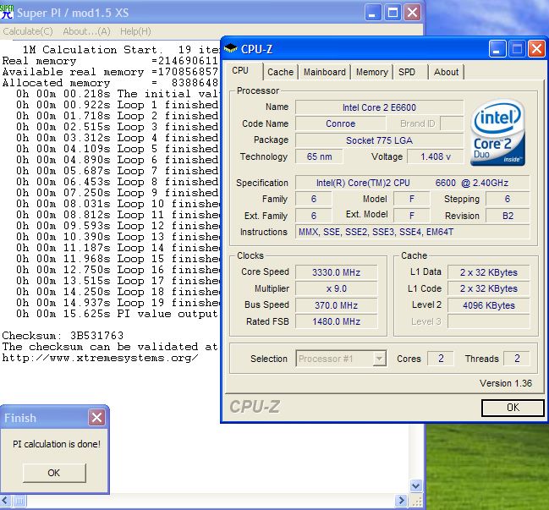Maximize the Super PI window
Image resolution: width=549 pixels, height=510 pixels.
point(393,13)
